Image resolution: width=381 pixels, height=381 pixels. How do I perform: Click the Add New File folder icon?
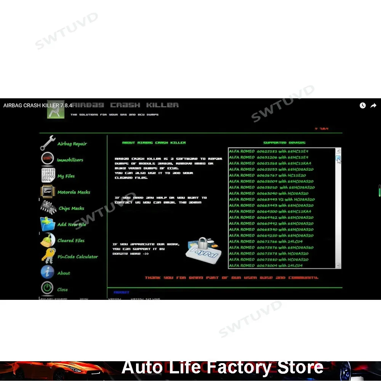(48, 224)
